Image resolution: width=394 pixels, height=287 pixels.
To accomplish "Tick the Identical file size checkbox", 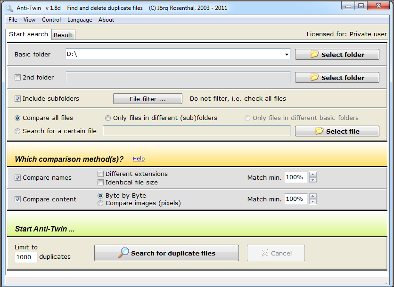I will pos(100,183).
